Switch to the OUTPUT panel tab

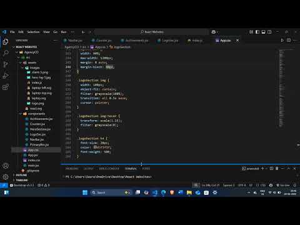[x=89, y=169]
